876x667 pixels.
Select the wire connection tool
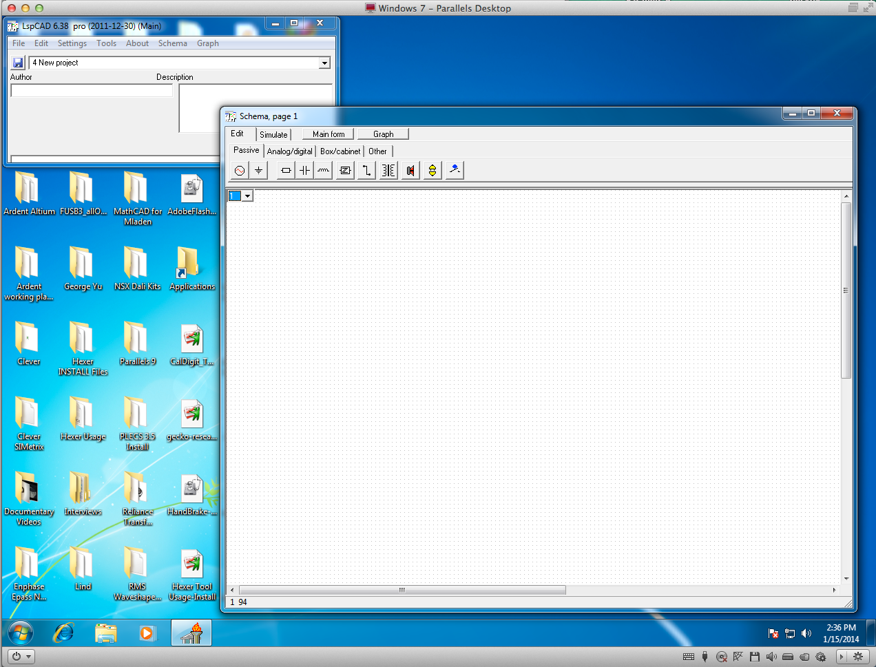click(x=366, y=170)
